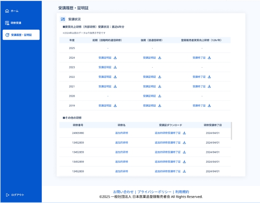Open the お問い合わせ footer link
The image size is (260, 203).
pyautogui.click(x=123, y=192)
